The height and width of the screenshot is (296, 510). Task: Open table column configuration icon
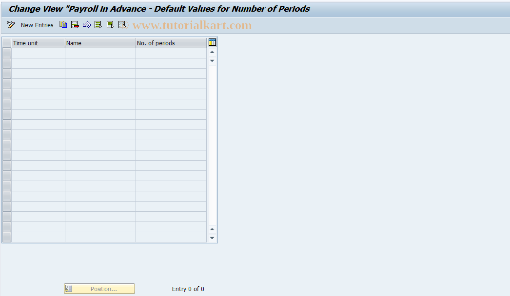pos(212,42)
